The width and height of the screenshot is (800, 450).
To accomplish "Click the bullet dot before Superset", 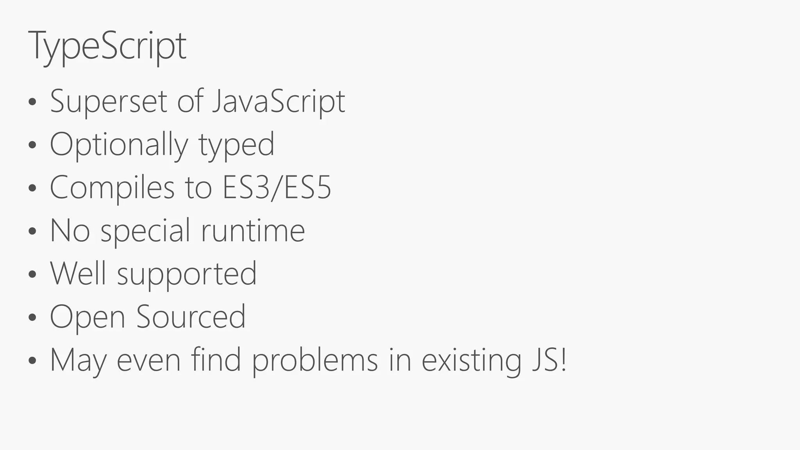I will pyautogui.click(x=32, y=102).
